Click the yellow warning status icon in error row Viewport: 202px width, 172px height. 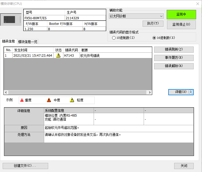pos(58,56)
